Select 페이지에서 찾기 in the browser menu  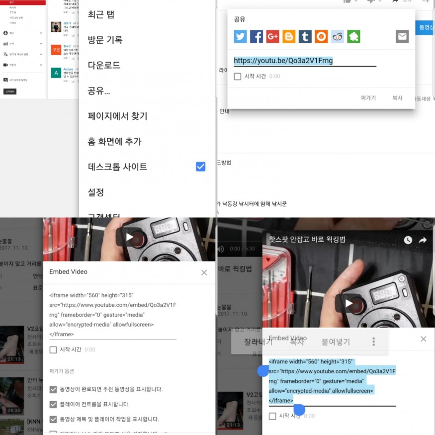pyautogui.click(x=118, y=116)
